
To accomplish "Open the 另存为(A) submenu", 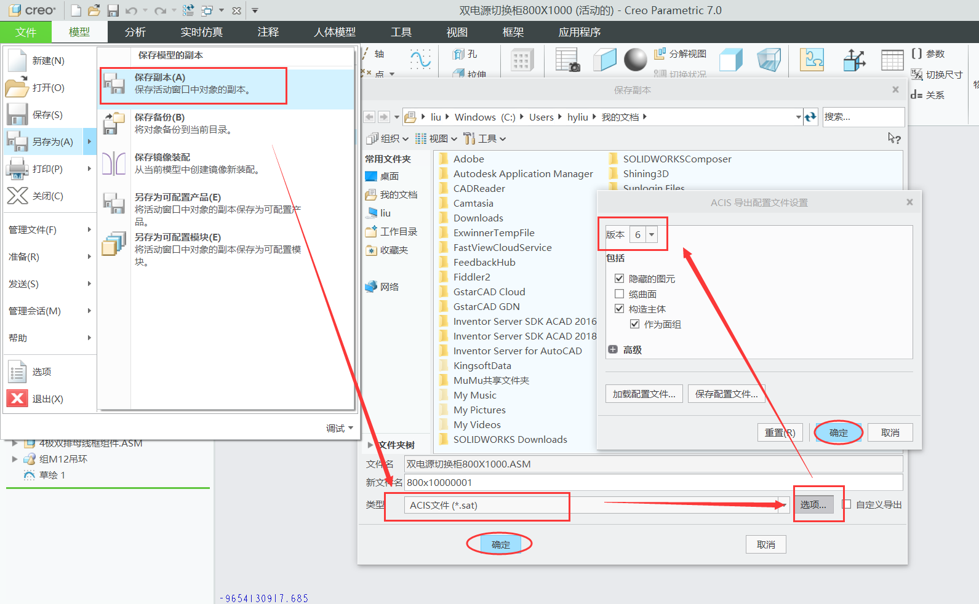I will pos(50,141).
